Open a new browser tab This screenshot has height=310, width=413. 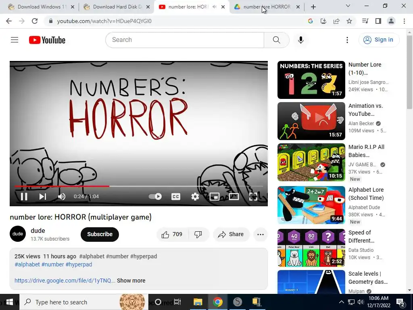tap(313, 7)
